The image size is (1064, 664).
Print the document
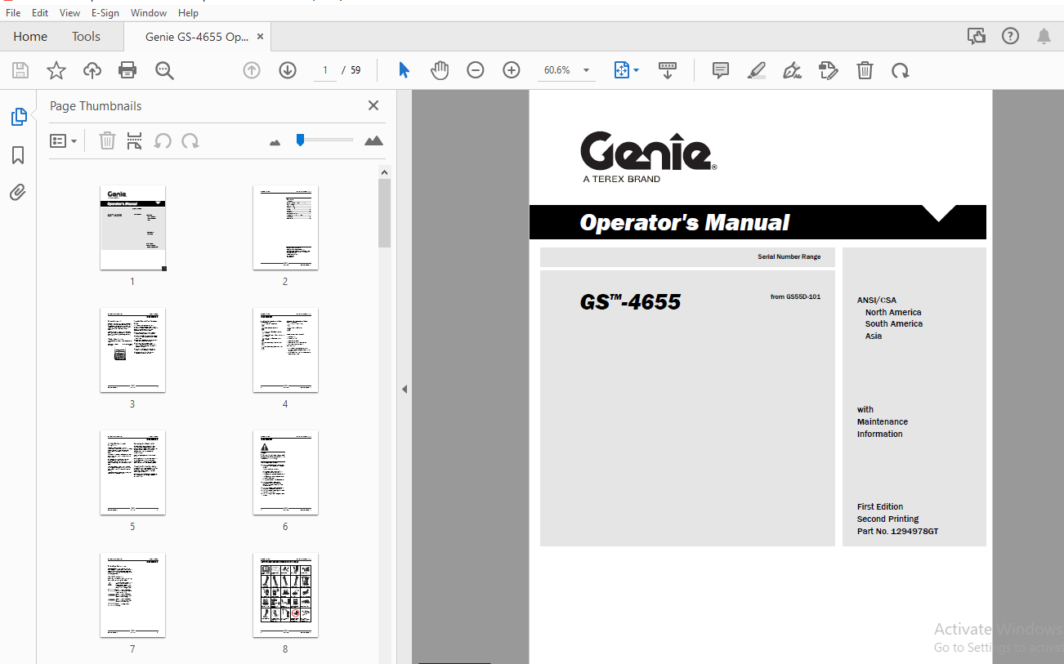coord(127,70)
